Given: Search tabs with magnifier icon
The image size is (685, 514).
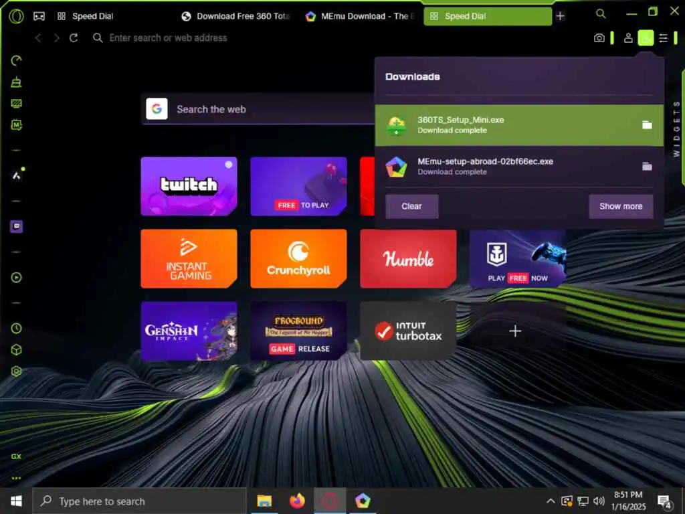Looking at the screenshot, I should click(601, 14).
